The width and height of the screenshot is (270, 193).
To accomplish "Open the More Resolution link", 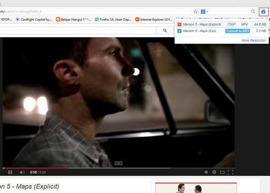I will (x=254, y=40).
